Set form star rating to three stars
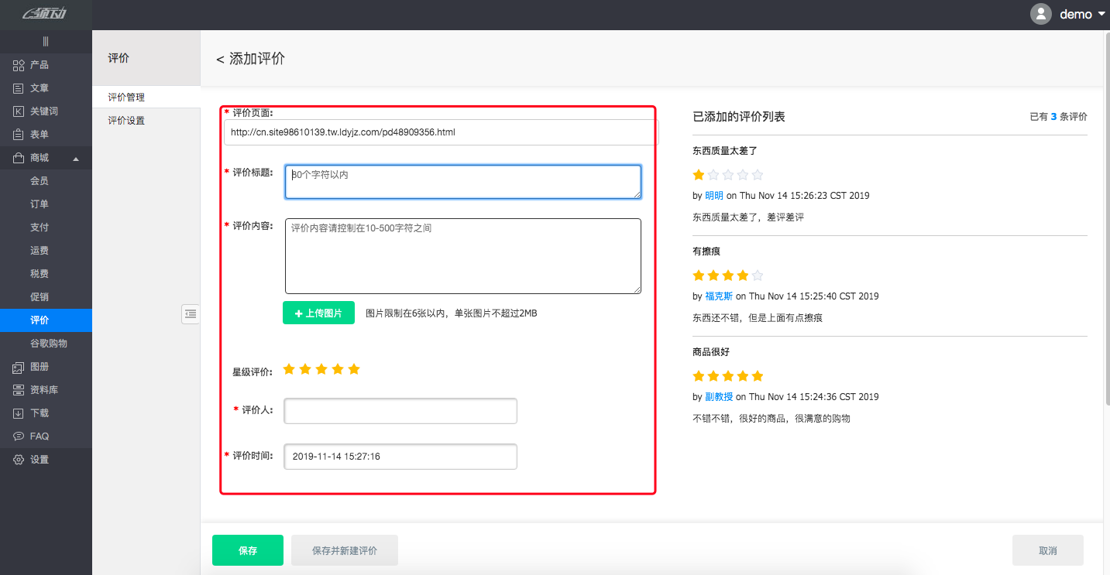The width and height of the screenshot is (1110, 575). pyautogui.click(x=321, y=369)
